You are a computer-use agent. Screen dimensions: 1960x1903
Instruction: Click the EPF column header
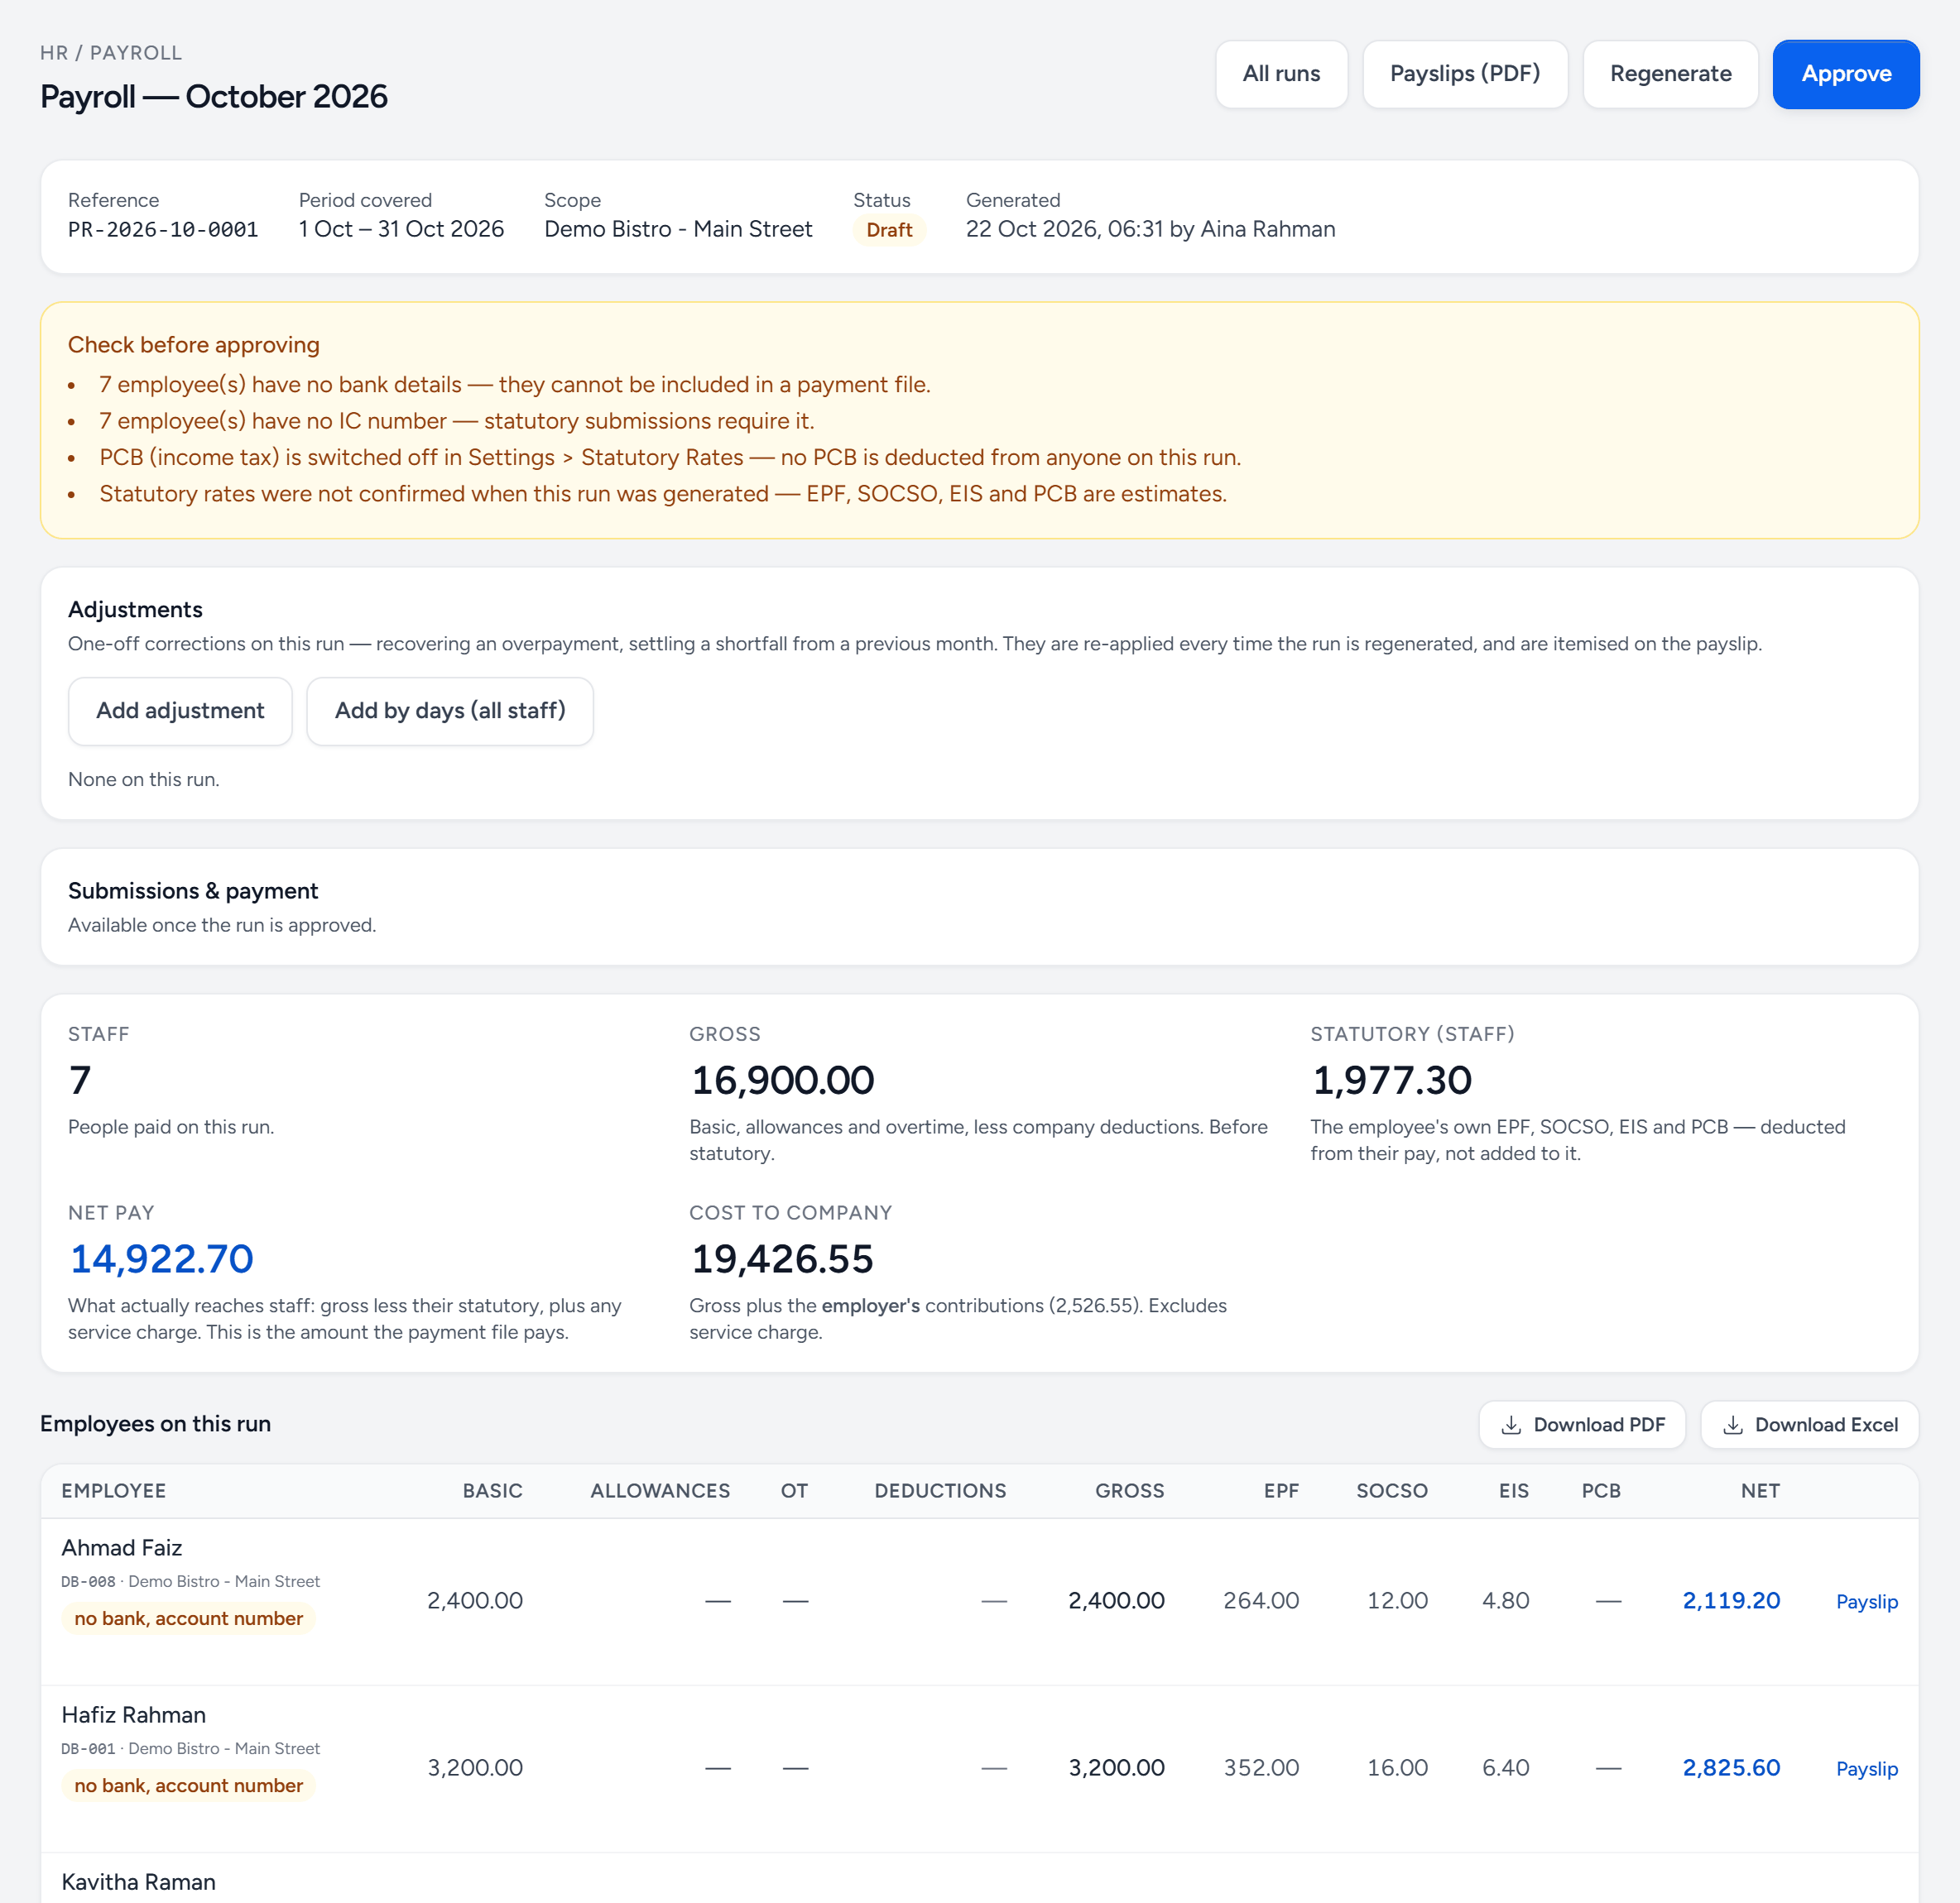click(x=1281, y=1490)
